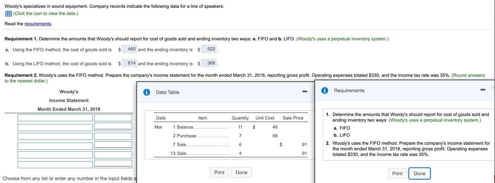Click the 'Income Statement' heading
This screenshot has height=183, width=495.
(69, 100)
